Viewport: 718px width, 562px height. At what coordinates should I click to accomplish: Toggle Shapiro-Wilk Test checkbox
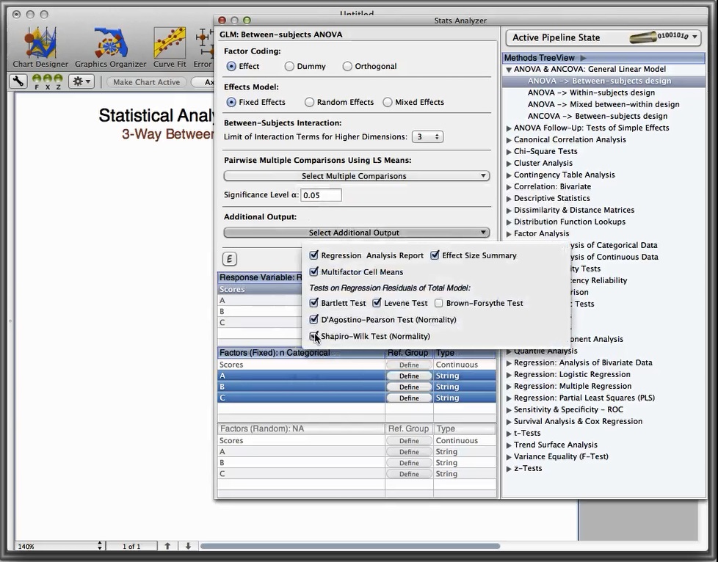pos(313,336)
